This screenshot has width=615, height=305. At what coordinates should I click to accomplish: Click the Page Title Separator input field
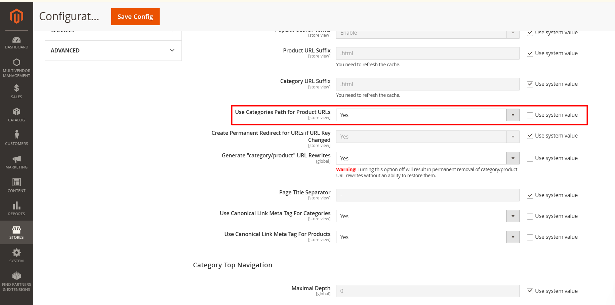click(427, 195)
